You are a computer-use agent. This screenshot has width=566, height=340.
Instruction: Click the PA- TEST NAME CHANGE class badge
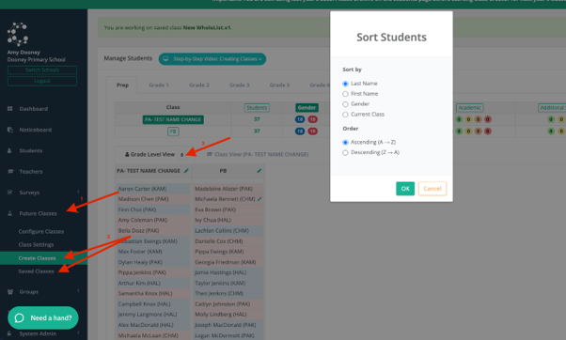tap(173, 119)
